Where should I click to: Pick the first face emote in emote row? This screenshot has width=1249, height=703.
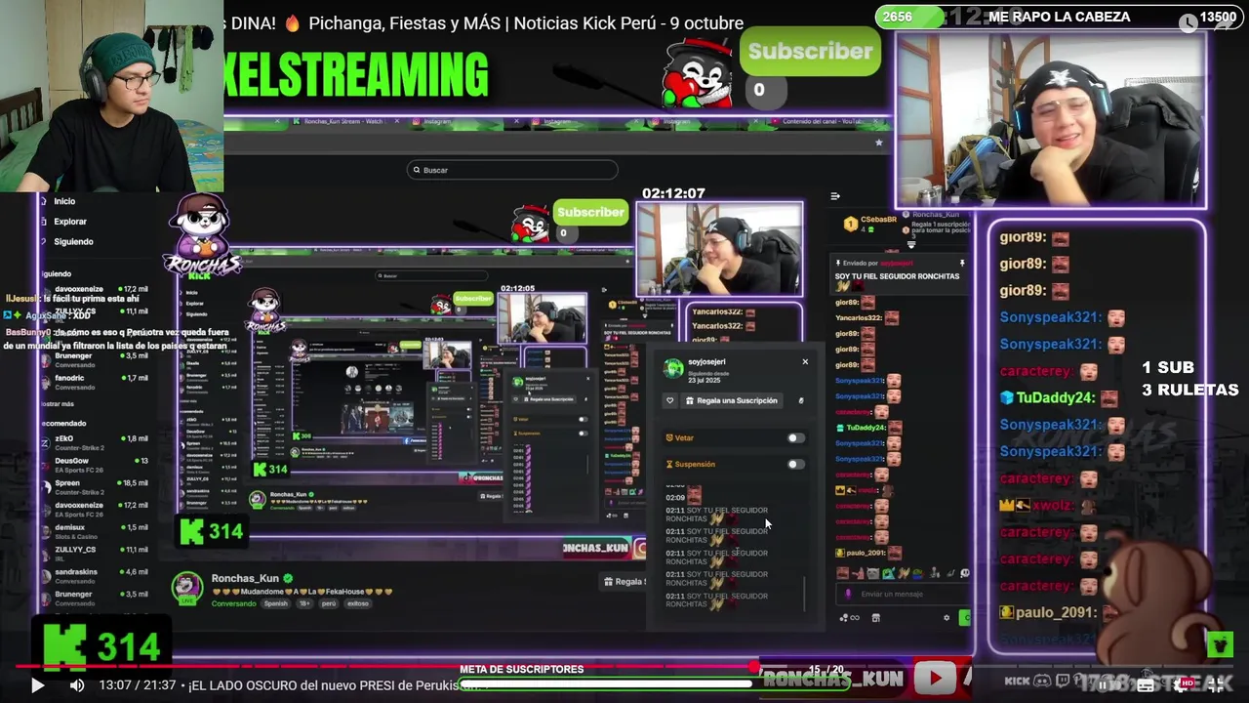[x=843, y=573]
